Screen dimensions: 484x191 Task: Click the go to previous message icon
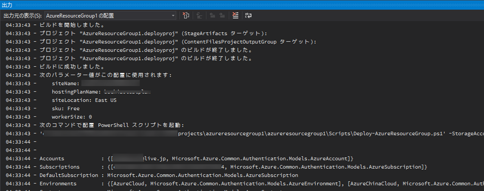(211, 16)
